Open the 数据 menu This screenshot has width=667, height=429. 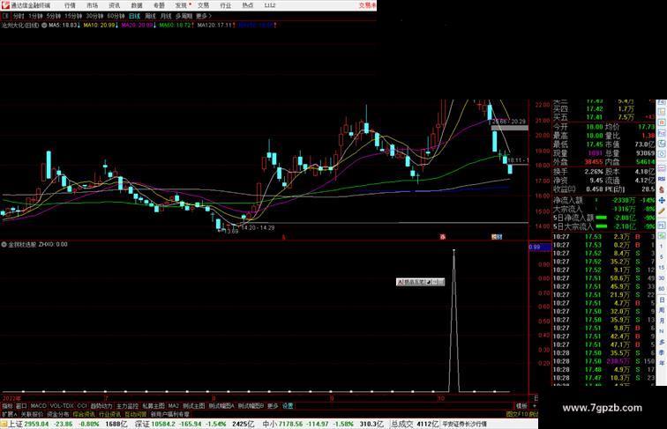(x=137, y=5)
